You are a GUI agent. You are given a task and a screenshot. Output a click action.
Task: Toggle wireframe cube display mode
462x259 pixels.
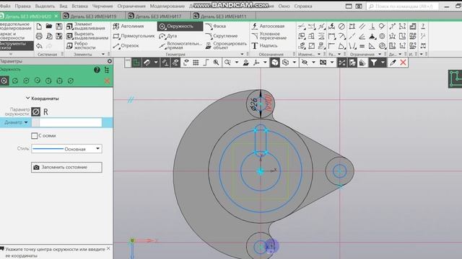click(x=285, y=63)
